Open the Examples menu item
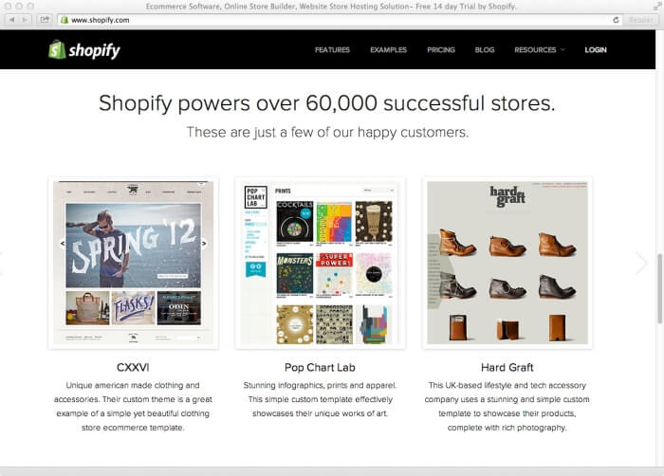664x476 pixels. [x=388, y=50]
